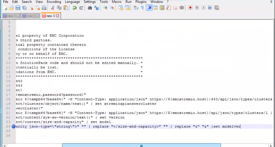Toggle Folder as Workspace icon
The height and width of the screenshot is (147, 275).
[175, 8]
